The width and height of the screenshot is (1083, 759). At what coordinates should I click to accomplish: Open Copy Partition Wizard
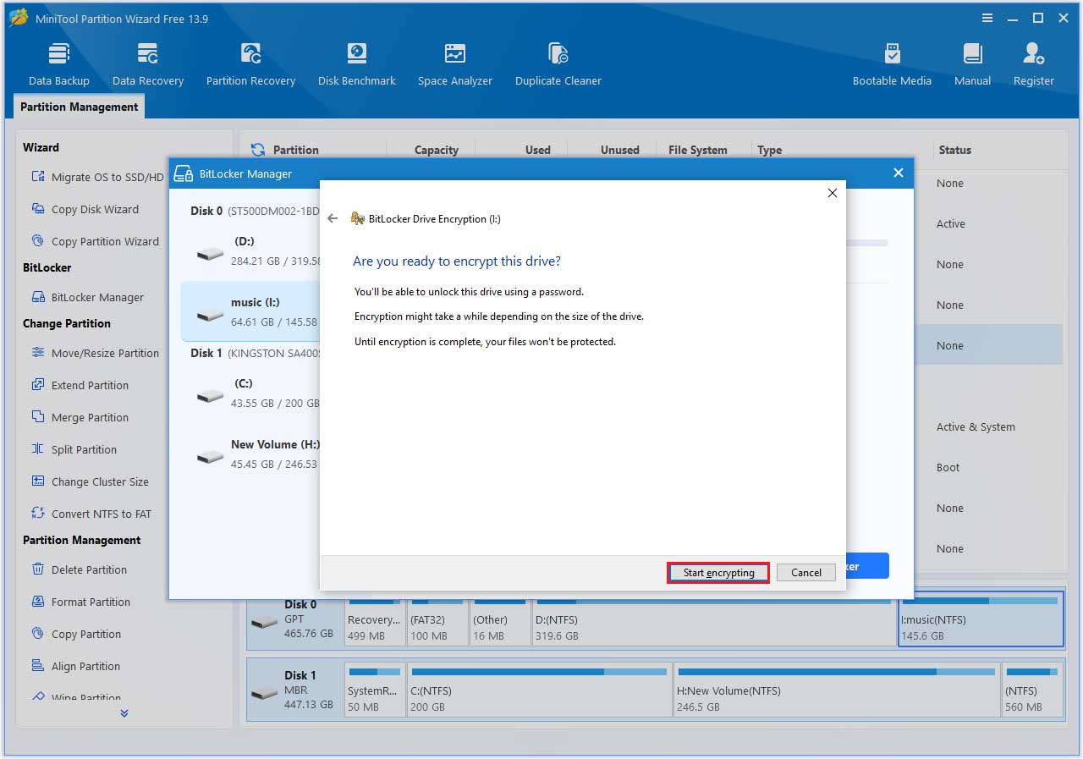click(x=95, y=241)
